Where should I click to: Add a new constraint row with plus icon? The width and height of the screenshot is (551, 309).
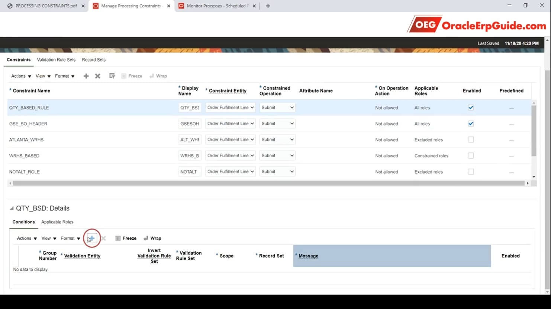coord(86,76)
